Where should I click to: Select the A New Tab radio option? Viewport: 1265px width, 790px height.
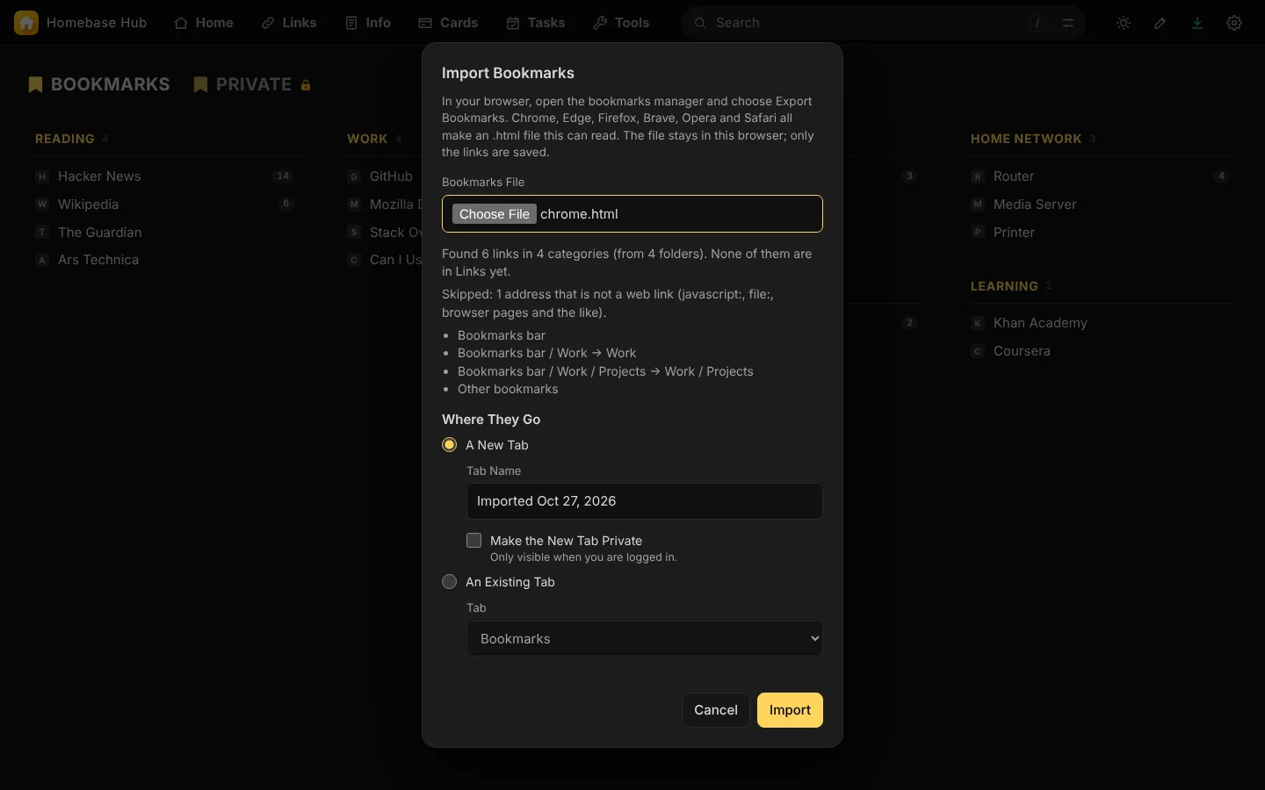(450, 445)
